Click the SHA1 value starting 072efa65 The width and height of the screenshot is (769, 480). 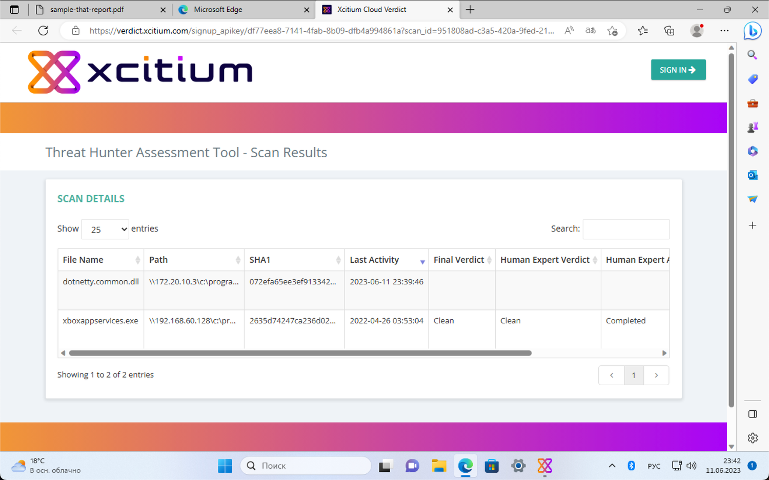coord(293,282)
